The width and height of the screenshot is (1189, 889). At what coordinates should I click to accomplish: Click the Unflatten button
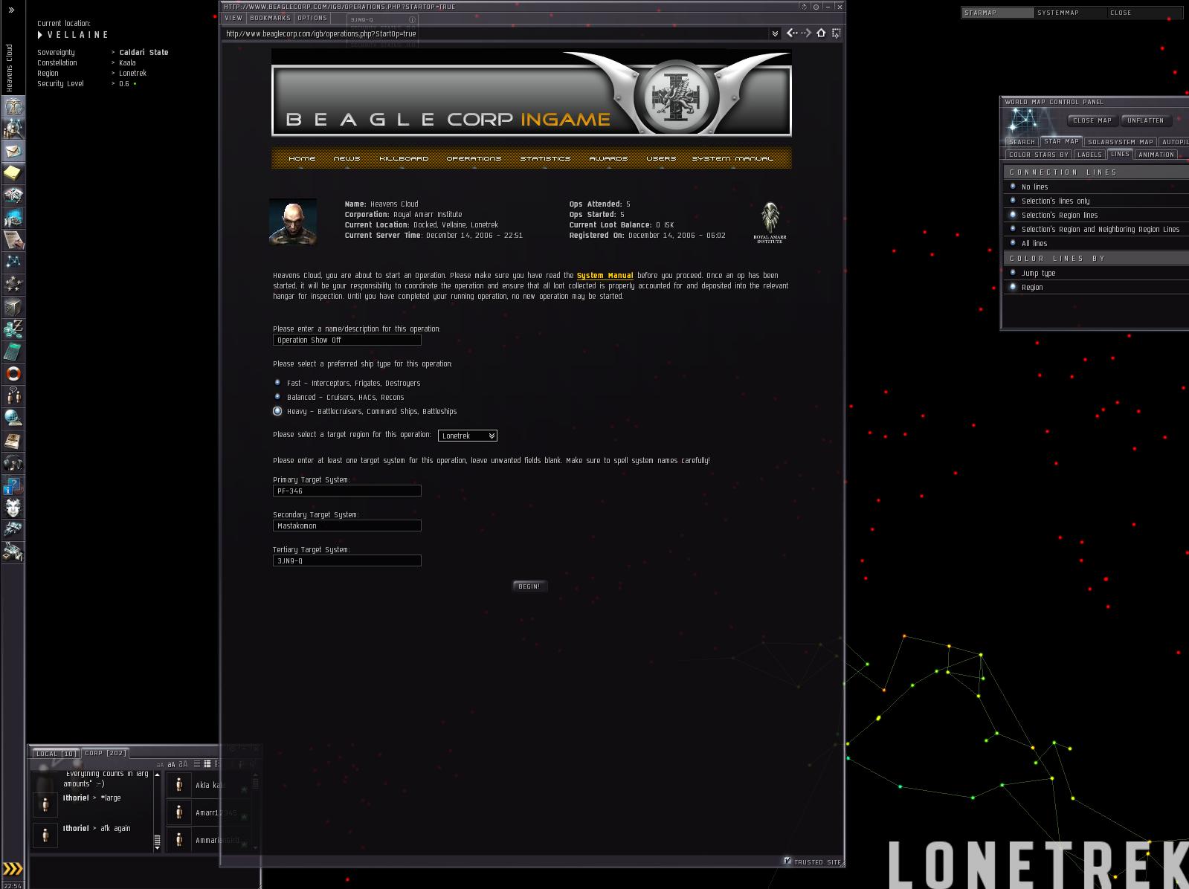pos(1145,120)
